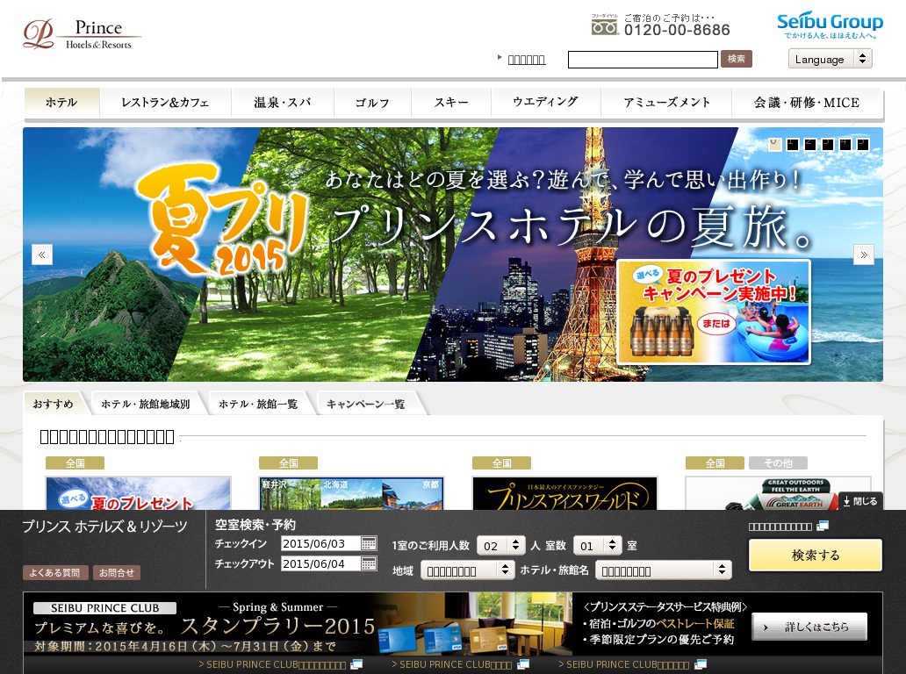Click the free dial phone icon
Screen dimensions: 906x674
(604, 25)
